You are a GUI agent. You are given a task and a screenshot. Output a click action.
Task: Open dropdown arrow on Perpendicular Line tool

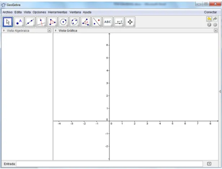tap(45, 26)
